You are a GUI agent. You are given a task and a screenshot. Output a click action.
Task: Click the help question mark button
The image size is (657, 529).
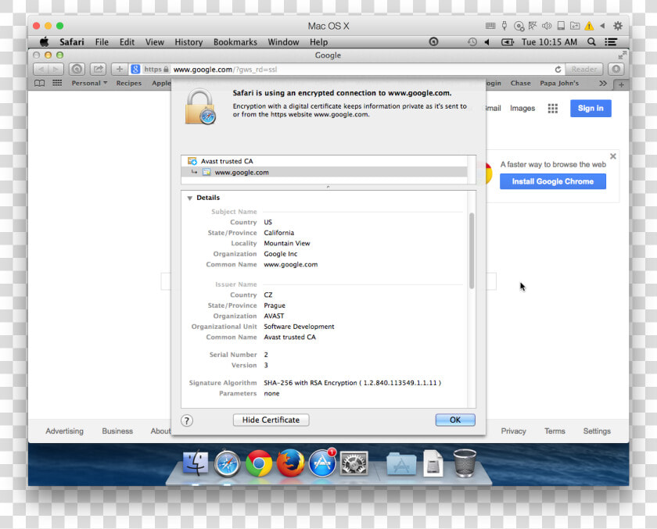point(187,420)
